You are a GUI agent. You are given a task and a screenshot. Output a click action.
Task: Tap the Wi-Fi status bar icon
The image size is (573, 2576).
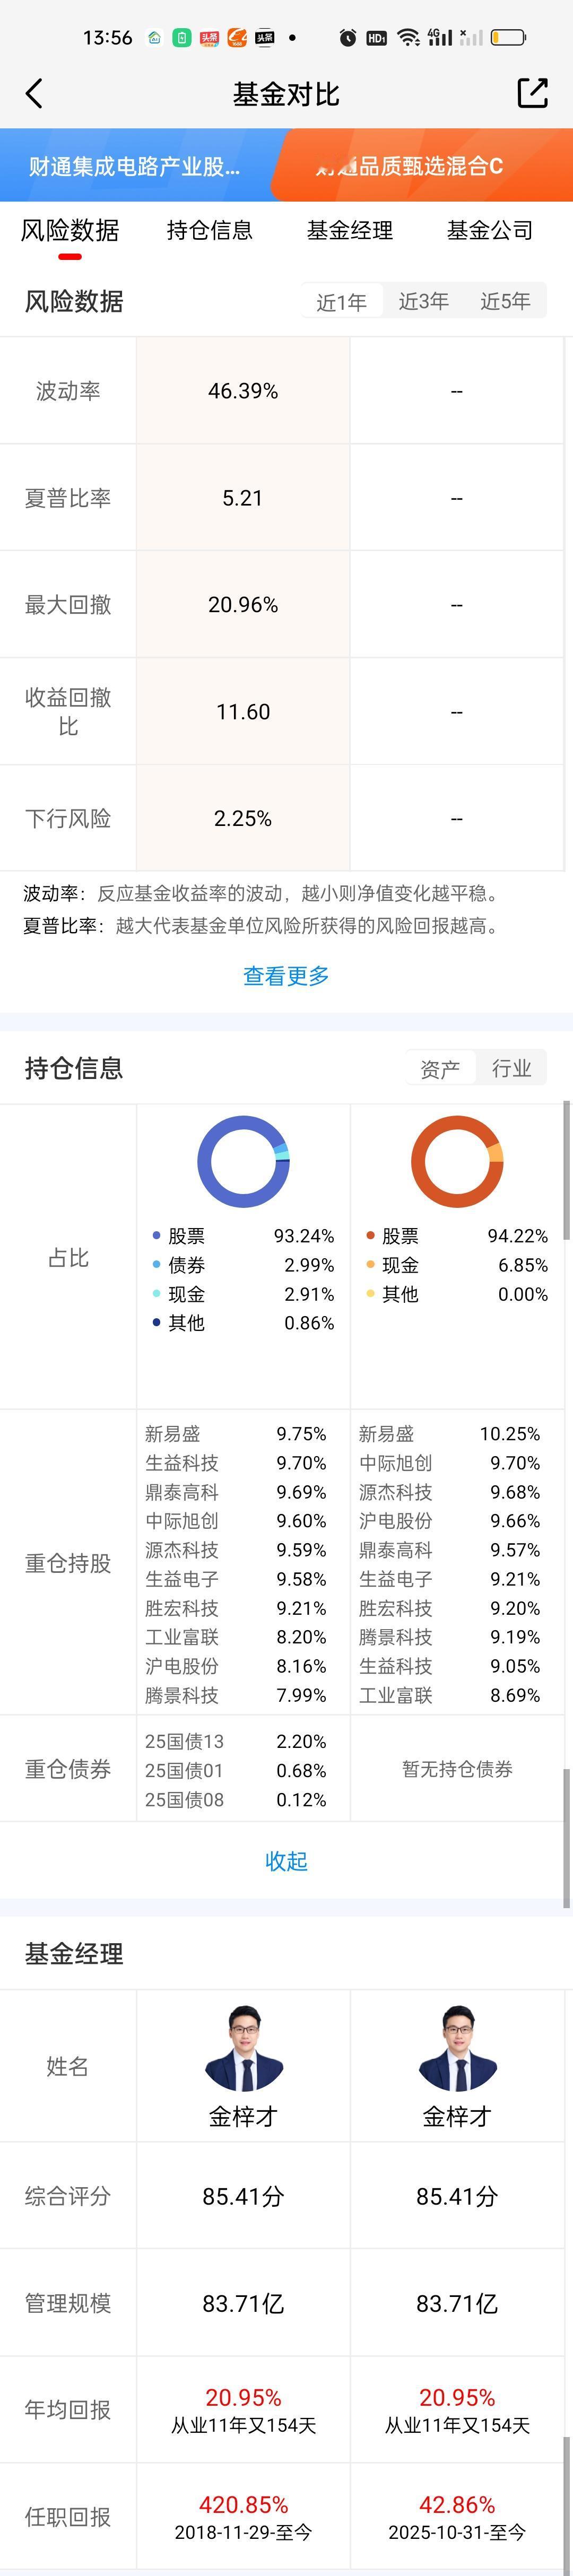point(408,38)
